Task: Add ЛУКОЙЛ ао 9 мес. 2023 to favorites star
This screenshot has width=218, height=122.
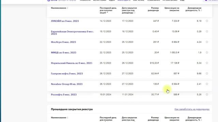Action: pyautogui.click(x=207, y=21)
